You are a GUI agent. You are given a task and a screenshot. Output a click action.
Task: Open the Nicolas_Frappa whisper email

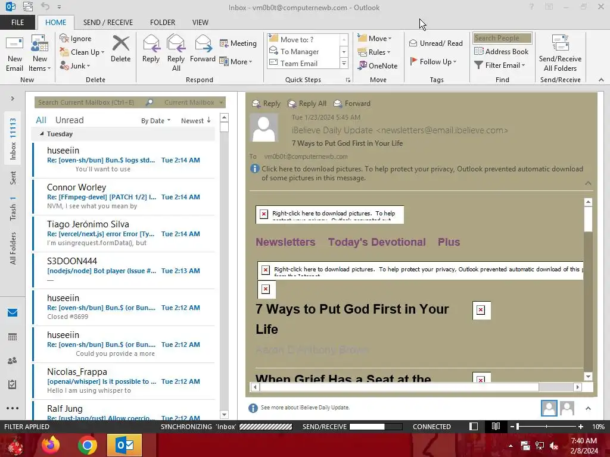124,381
